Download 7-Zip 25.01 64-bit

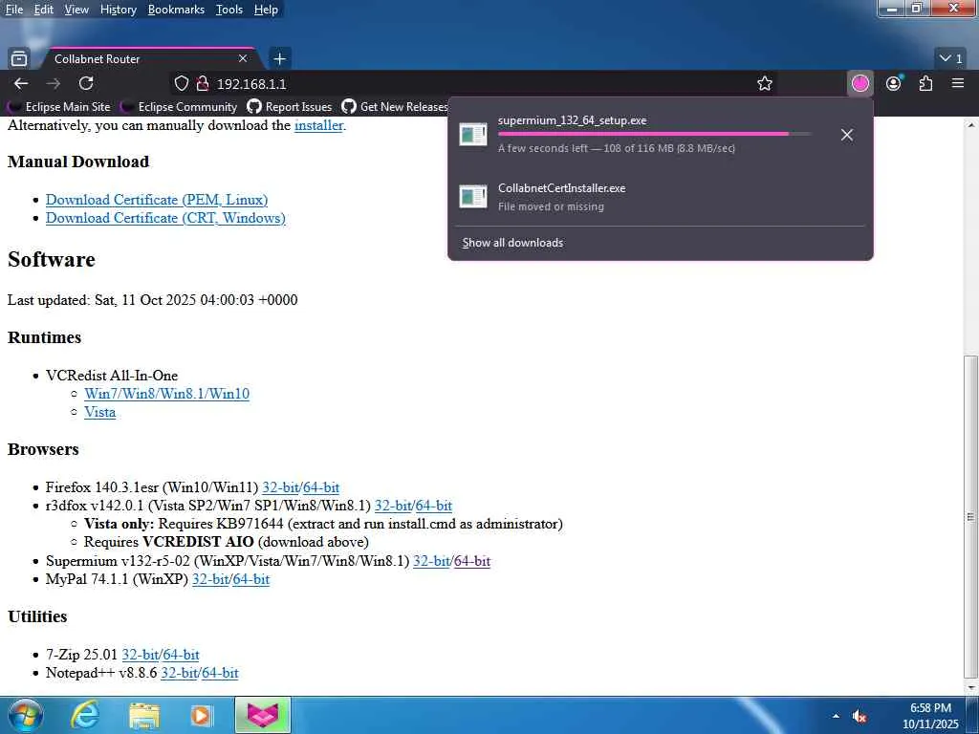181,655
